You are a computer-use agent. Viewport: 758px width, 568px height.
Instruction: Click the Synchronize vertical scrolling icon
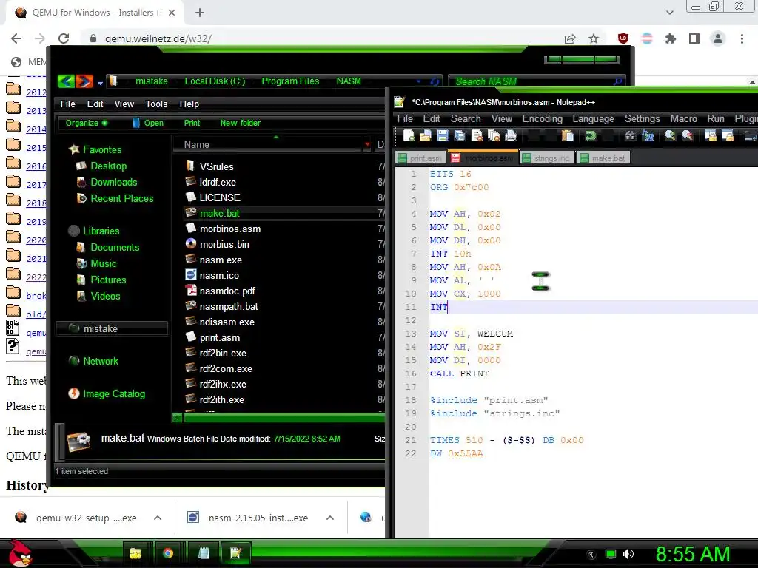(710, 136)
